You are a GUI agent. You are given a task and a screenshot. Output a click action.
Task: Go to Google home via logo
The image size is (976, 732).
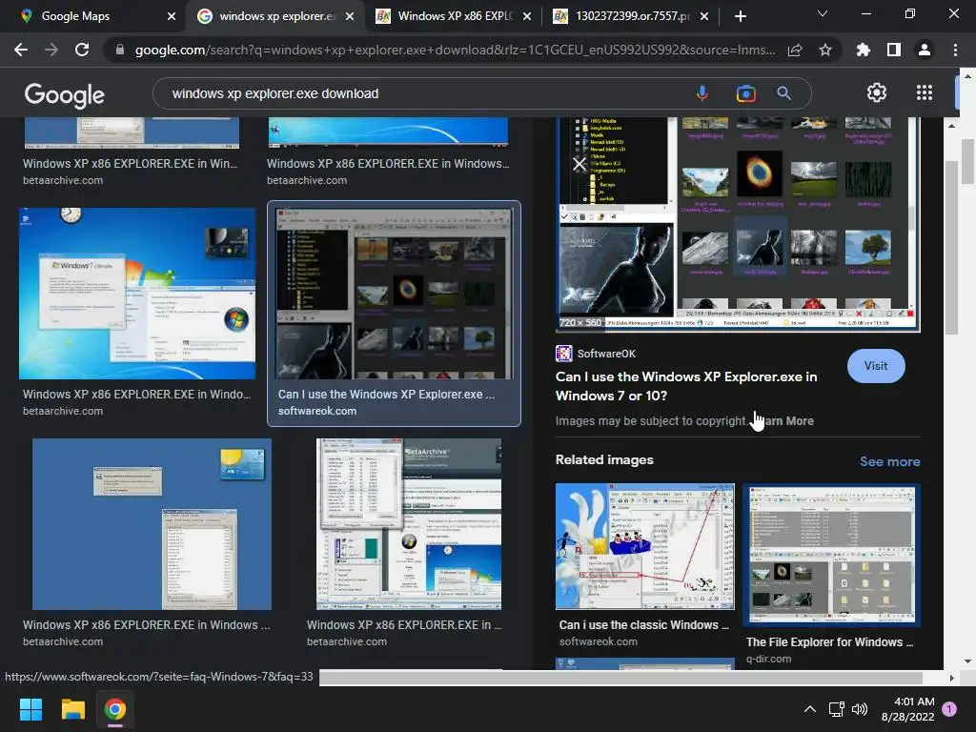coord(64,94)
